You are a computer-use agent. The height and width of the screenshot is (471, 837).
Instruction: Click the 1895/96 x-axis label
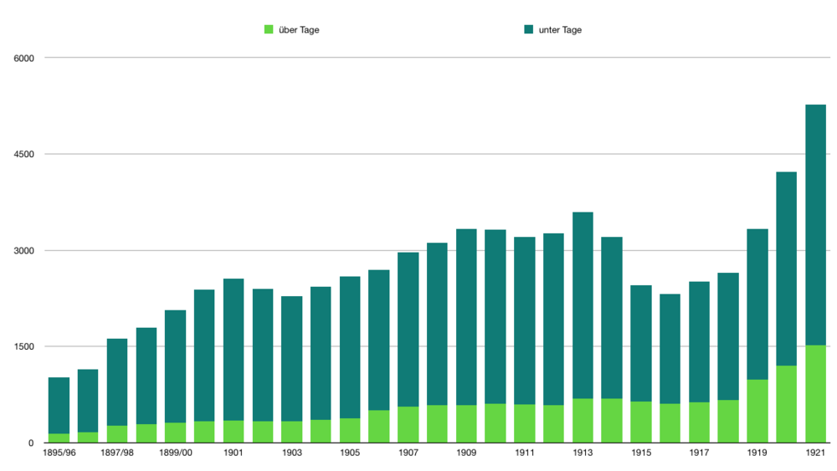(59, 453)
